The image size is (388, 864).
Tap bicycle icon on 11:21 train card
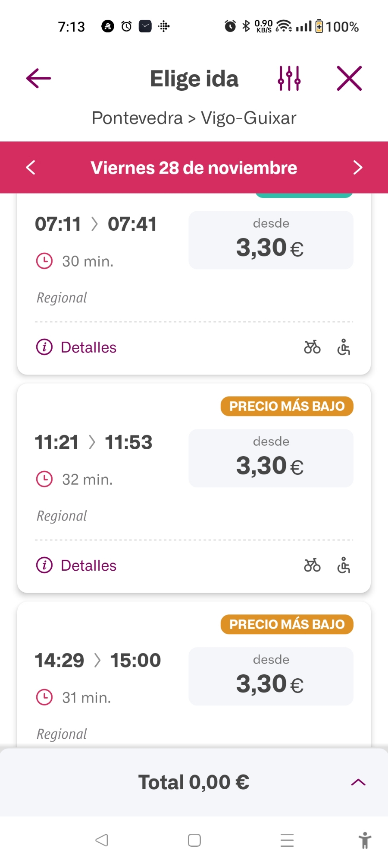[312, 565]
